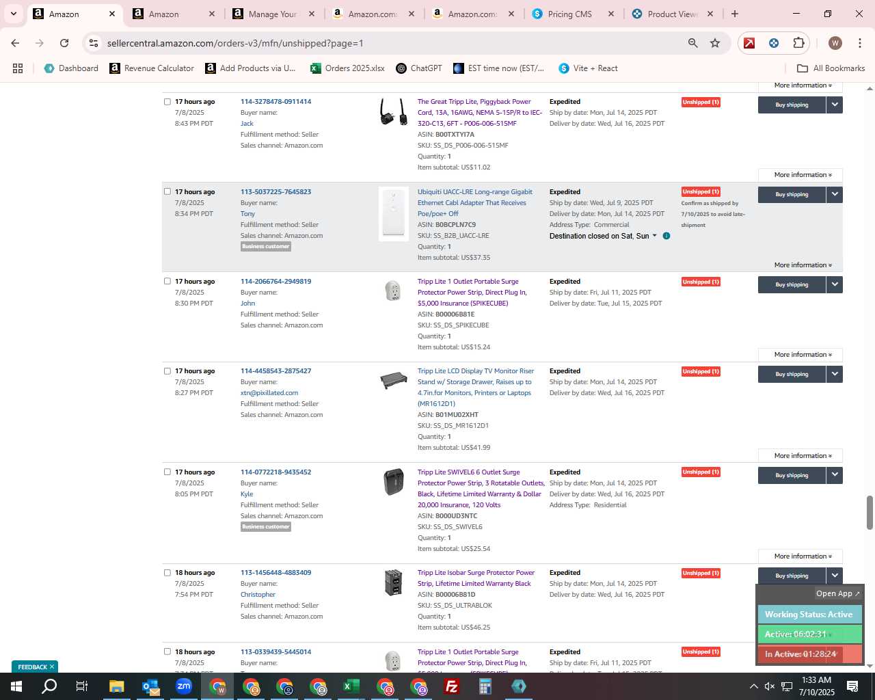Open Calculator from the taskbar
The image size is (875, 700).
(485, 686)
